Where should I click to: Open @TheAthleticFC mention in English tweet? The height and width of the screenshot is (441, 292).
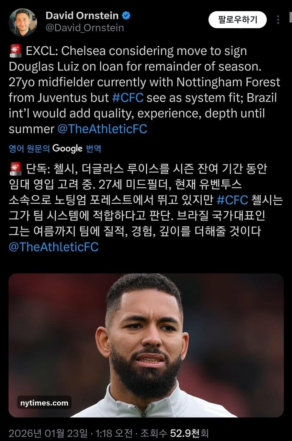click(x=102, y=129)
